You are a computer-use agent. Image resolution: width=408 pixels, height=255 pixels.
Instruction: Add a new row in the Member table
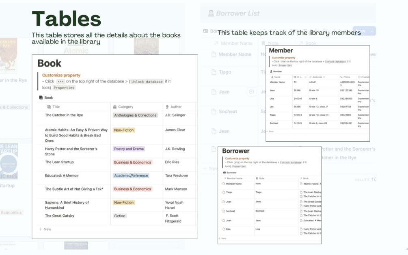(270, 132)
